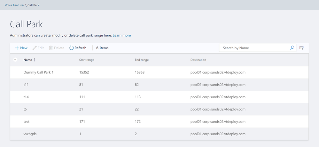The image size is (319, 147).
Task: Sort by the Name column arrow
Action: coord(35,60)
